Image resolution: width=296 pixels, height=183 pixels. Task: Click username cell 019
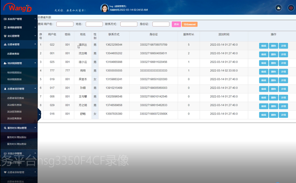pos(52,80)
